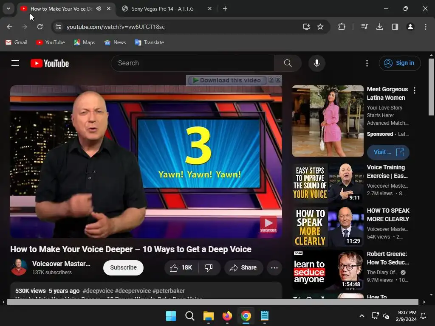Open Chrome downloads
The image size is (435, 326).
[x=380, y=27]
